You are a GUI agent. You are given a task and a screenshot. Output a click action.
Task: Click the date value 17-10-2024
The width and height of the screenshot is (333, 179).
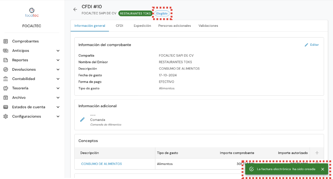tap(168, 75)
